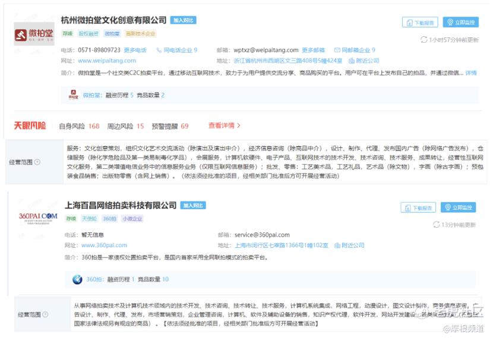Click 详情 at end of 微拍堂 intro
The height and width of the screenshot is (340, 493).
tap(471, 73)
